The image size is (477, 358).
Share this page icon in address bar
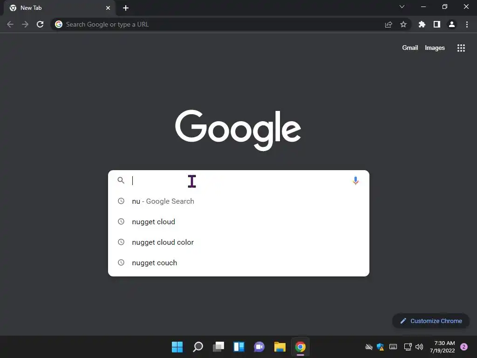click(388, 24)
